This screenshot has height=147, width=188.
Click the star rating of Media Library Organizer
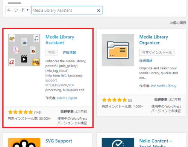(114, 100)
